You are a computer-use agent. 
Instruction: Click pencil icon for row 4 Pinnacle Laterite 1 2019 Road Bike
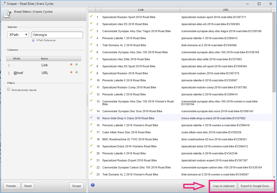[x=91, y=37]
